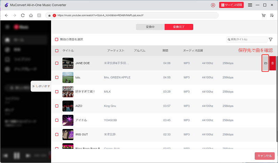Click the サービス切替 service switch button

(231, 5)
